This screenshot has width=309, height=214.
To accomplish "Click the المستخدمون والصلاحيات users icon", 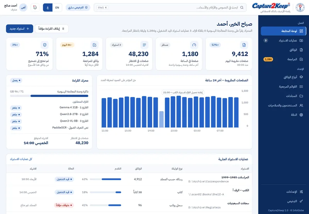I will (301, 105).
